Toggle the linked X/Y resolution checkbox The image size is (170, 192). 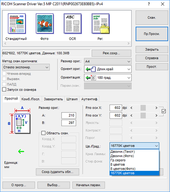pyautogui.click(x=164, y=111)
